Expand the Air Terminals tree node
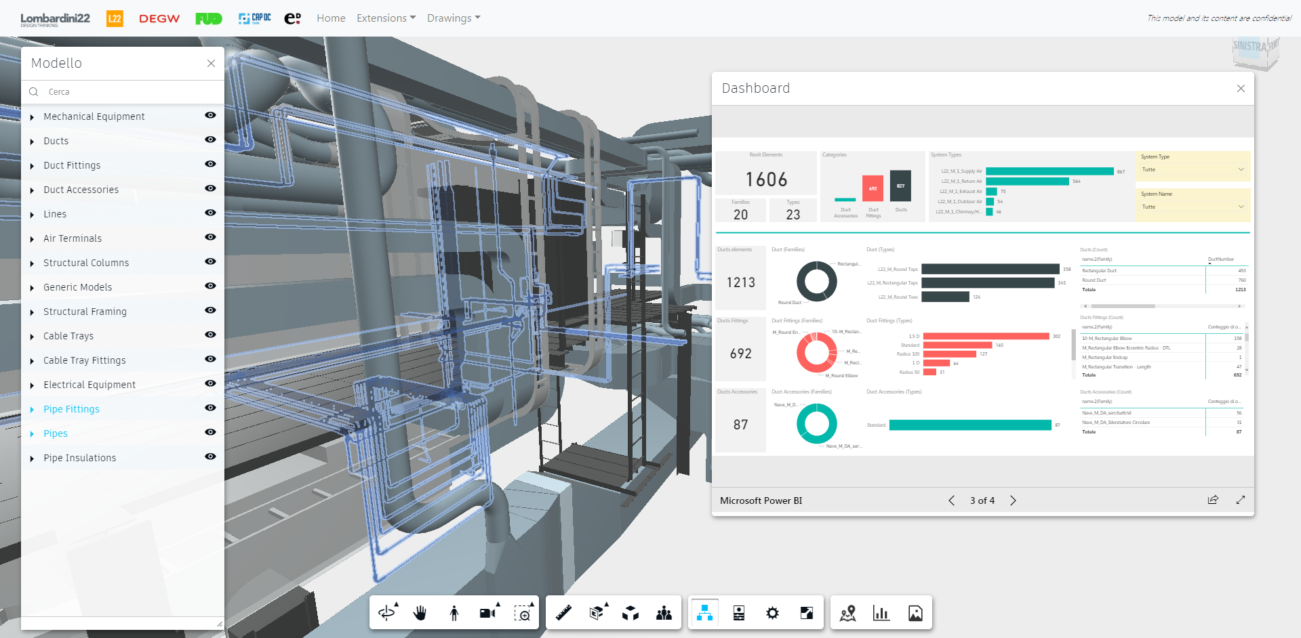Image resolution: width=1301 pixels, height=638 pixels. tap(32, 239)
